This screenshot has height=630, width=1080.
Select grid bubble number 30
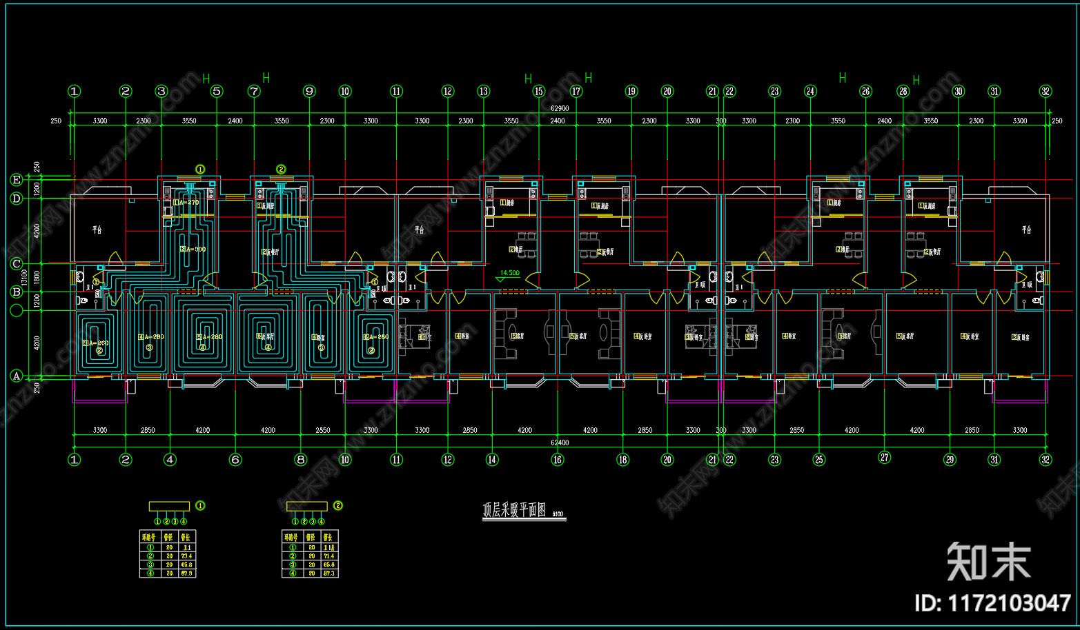pyautogui.click(x=958, y=91)
